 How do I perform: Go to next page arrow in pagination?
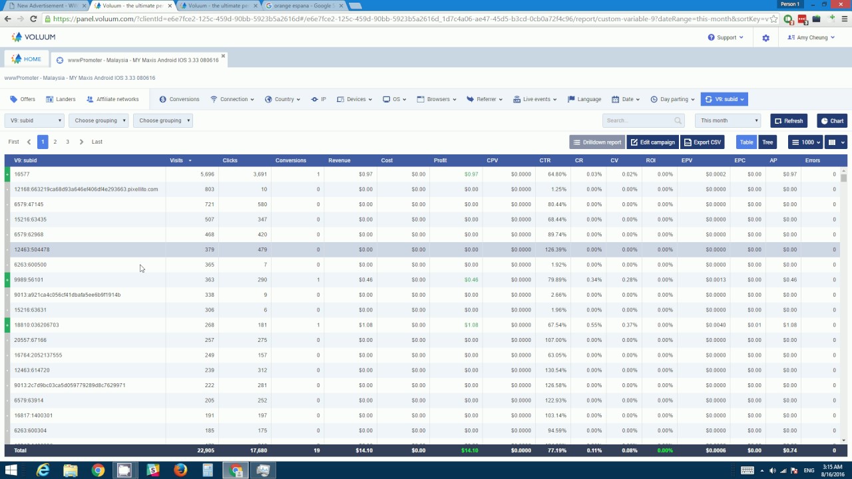tap(81, 142)
